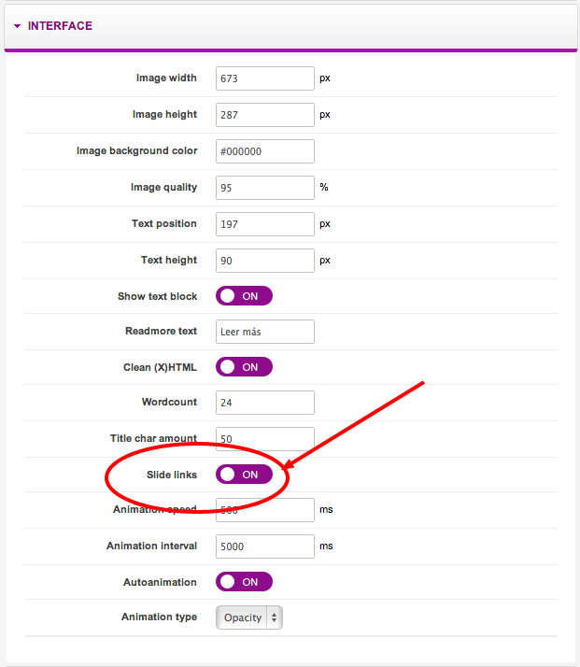Open the Animation type dropdown
Viewport: 580px width, 667px height.
[249, 617]
